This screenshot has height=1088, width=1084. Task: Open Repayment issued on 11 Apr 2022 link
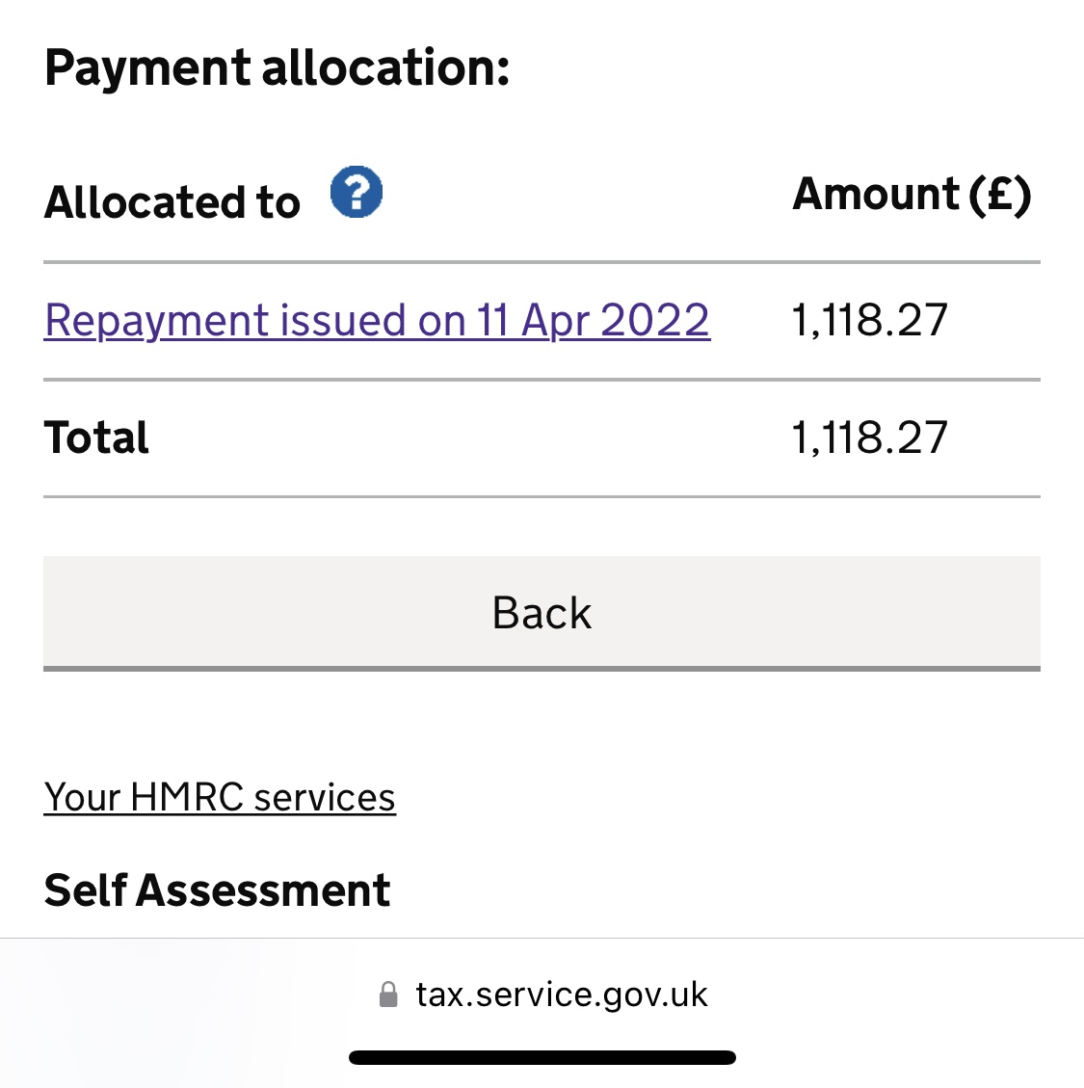[377, 321]
